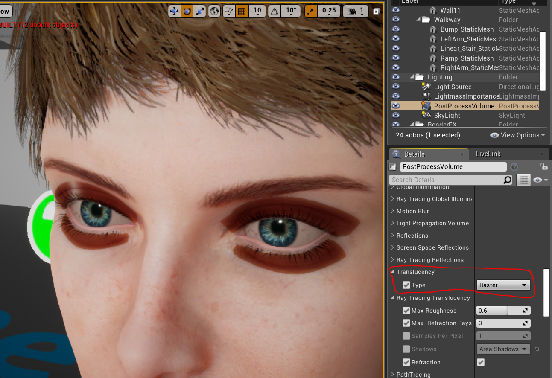Click the Bump_StaticMesh mesh icon
Screen dimensions: 552x378
433,29
